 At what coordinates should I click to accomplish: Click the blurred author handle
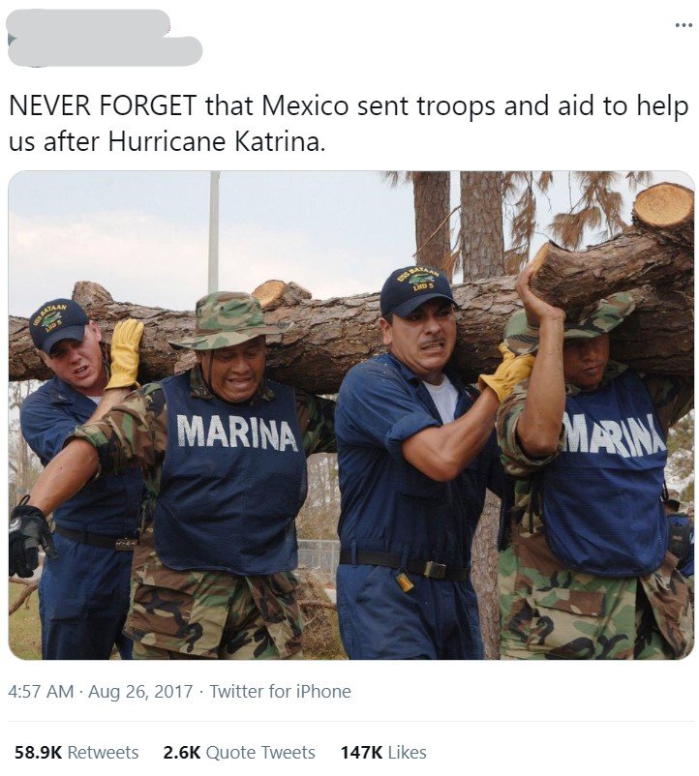click(x=105, y=51)
